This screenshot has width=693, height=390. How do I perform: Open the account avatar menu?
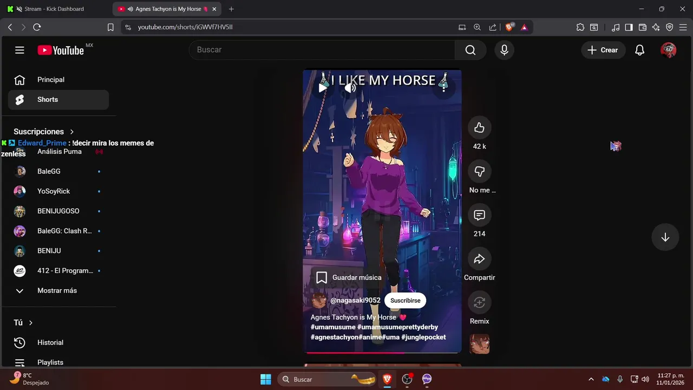(669, 50)
